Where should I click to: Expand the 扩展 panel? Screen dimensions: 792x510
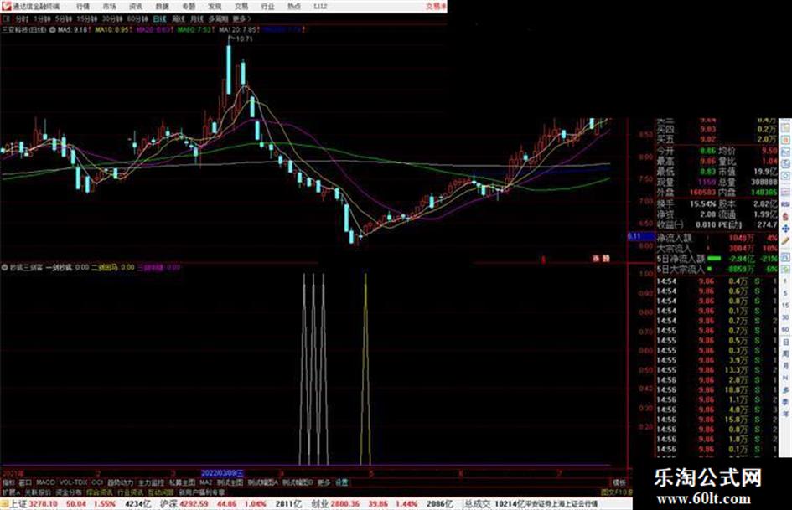pos(11,492)
